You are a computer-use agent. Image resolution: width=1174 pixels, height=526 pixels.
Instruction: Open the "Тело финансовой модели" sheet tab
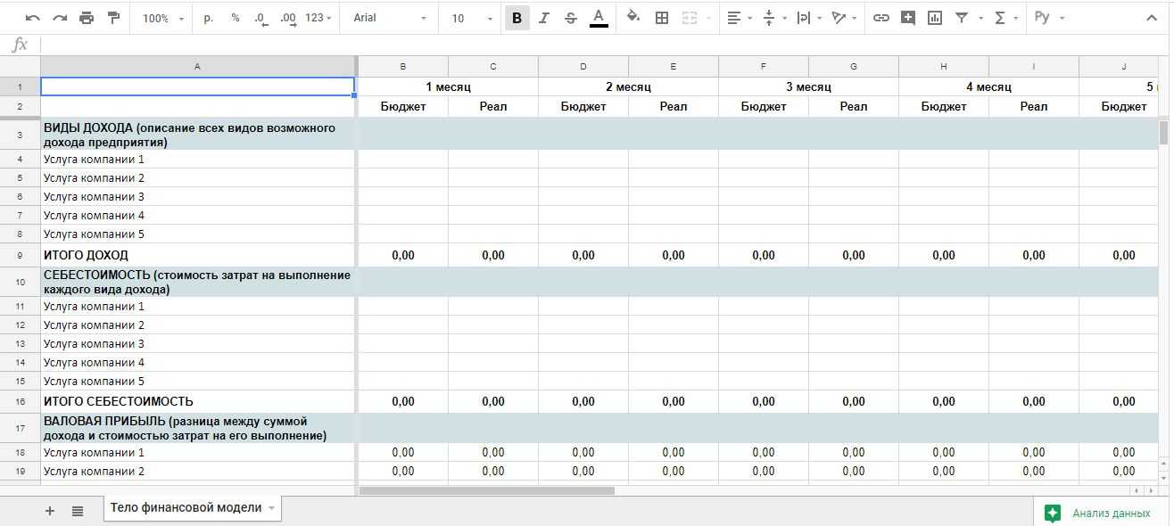tap(186, 508)
